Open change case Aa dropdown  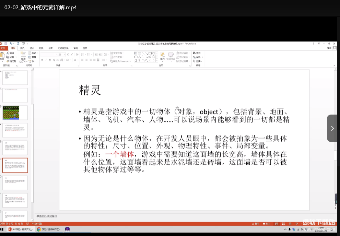coord(68,60)
